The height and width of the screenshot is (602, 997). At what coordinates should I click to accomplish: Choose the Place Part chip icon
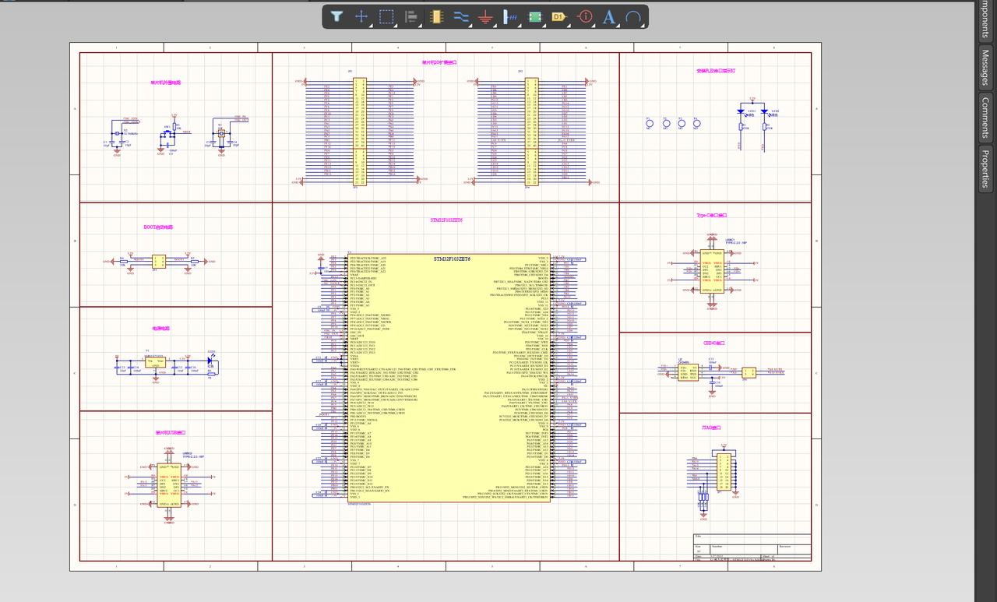point(436,16)
